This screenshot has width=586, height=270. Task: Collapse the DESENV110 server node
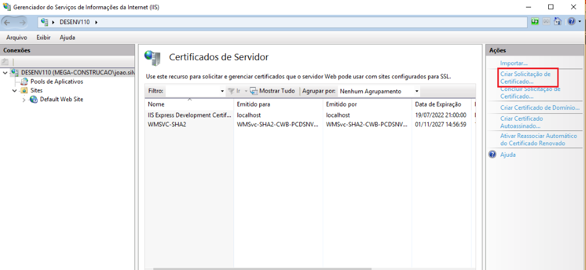point(5,73)
